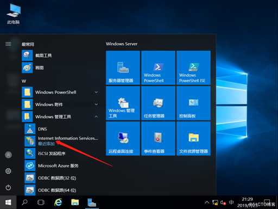This screenshot has height=209, width=278.
Task: Click the Power button in start menu
Action: pos(8,187)
